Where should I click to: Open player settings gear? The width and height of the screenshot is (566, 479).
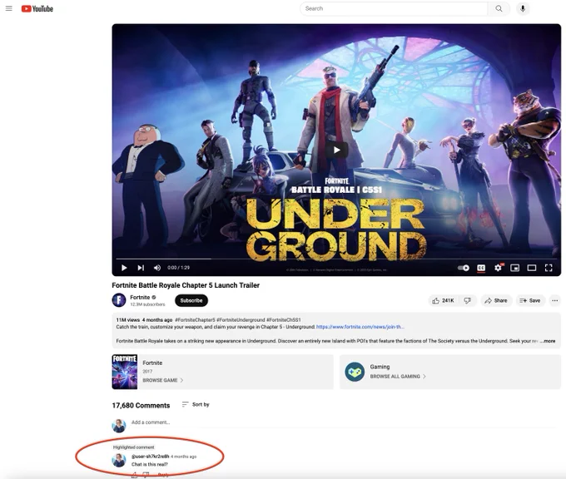pyautogui.click(x=498, y=268)
